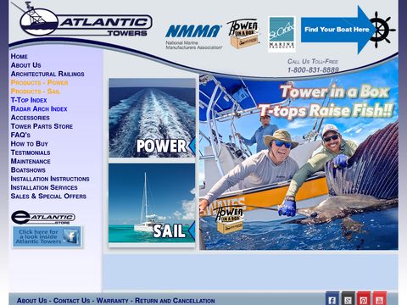
Task: Open About Us in sidebar menu
Action: tap(25, 65)
